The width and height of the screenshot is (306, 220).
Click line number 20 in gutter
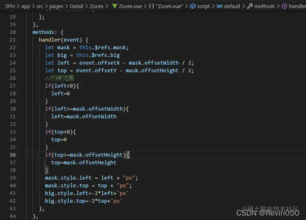pyautogui.click(x=13, y=32)
